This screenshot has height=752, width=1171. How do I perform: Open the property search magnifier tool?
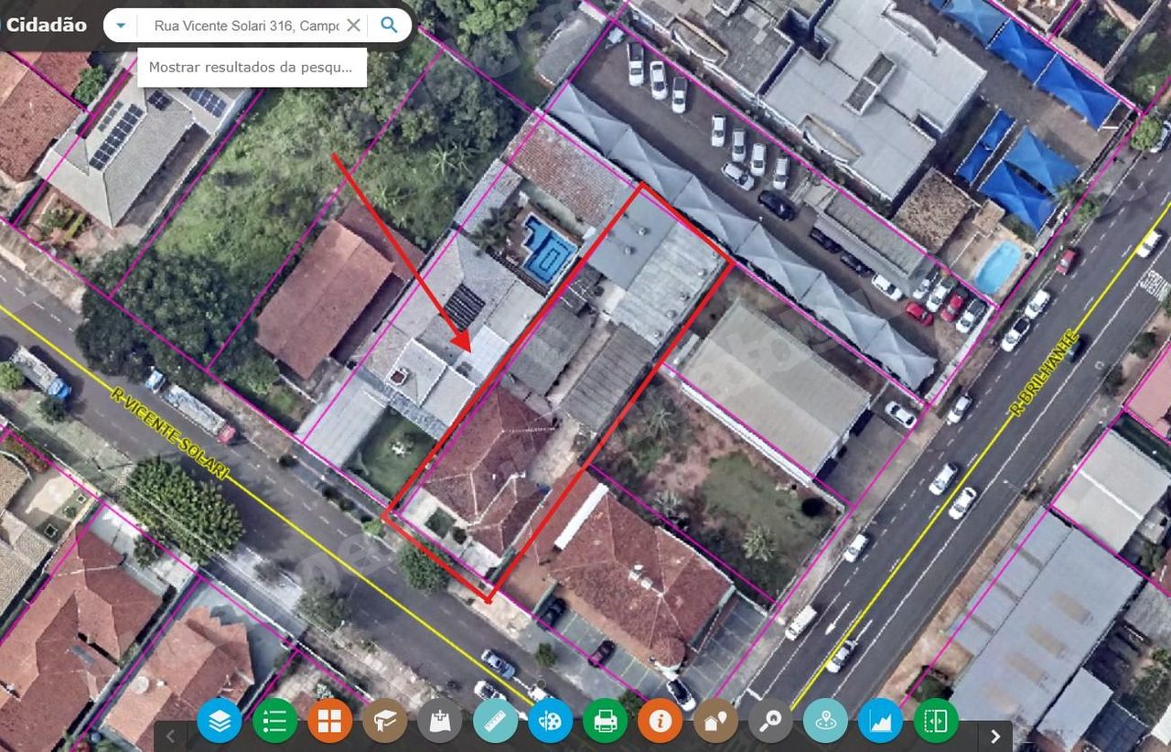pos(770,721)
